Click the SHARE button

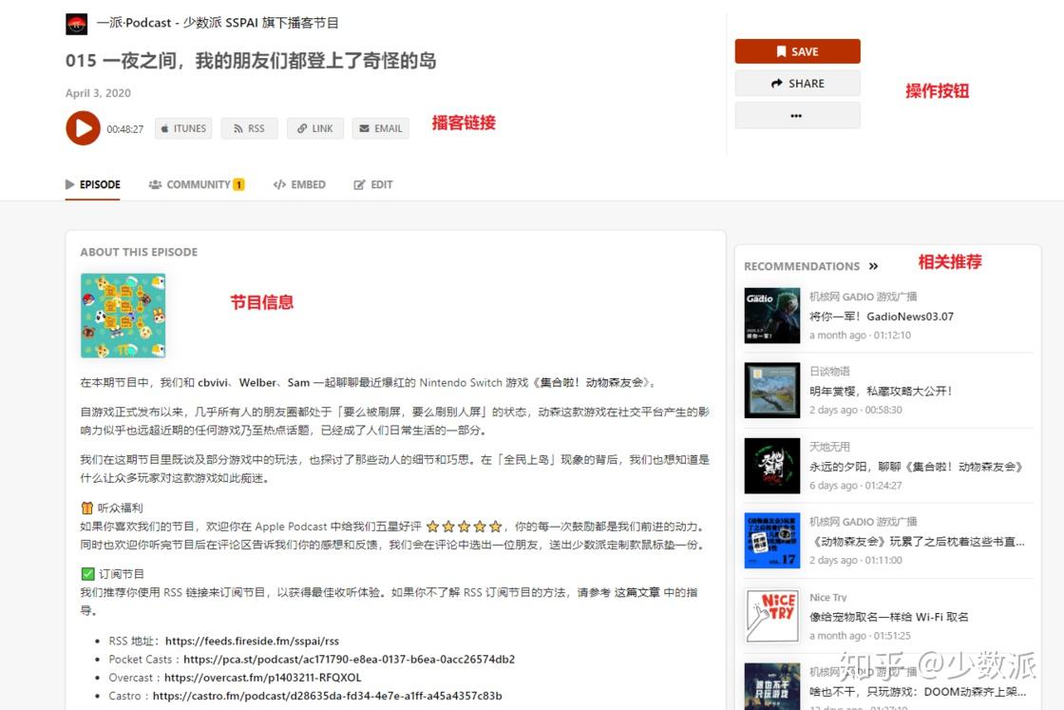[x=797, y=84]
